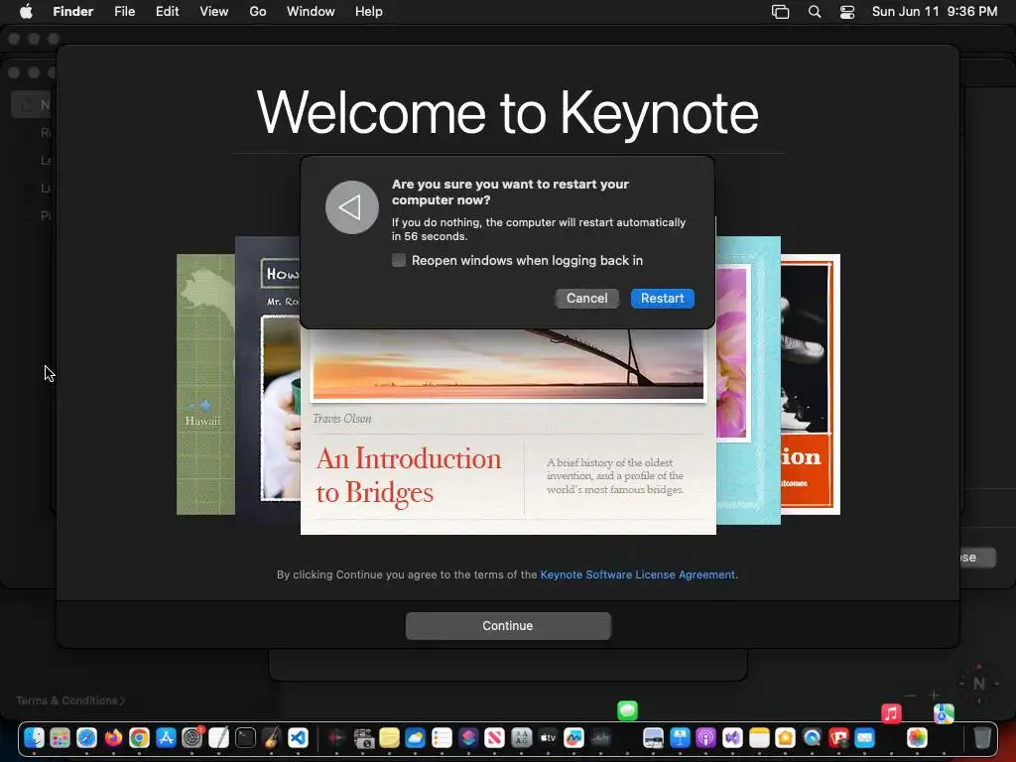Open Image Capture from the Dock
Screen dimensions: 1016x762
click(363, 737)
